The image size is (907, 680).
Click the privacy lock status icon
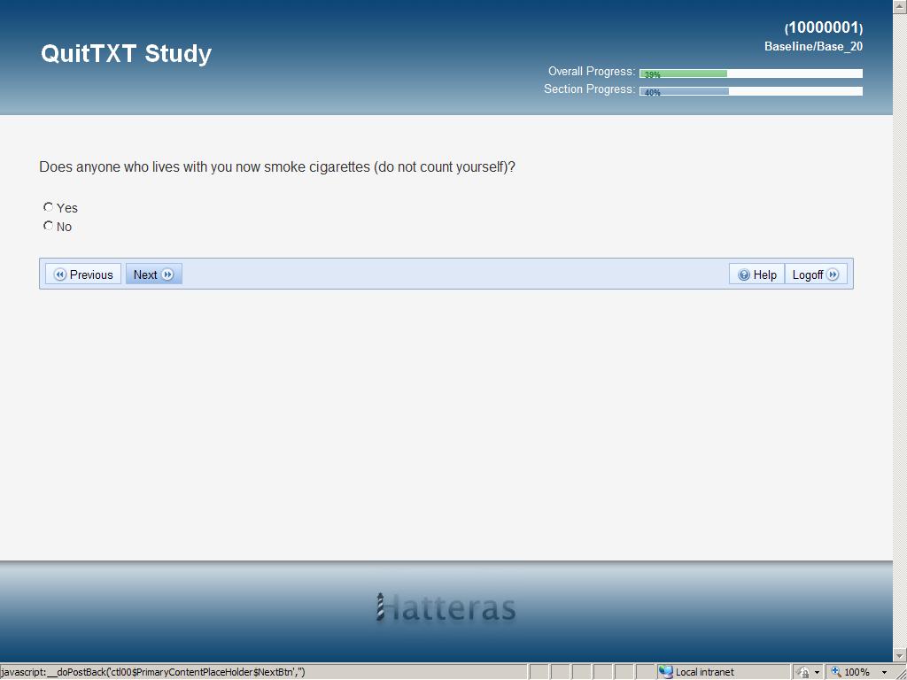[802, 672]
